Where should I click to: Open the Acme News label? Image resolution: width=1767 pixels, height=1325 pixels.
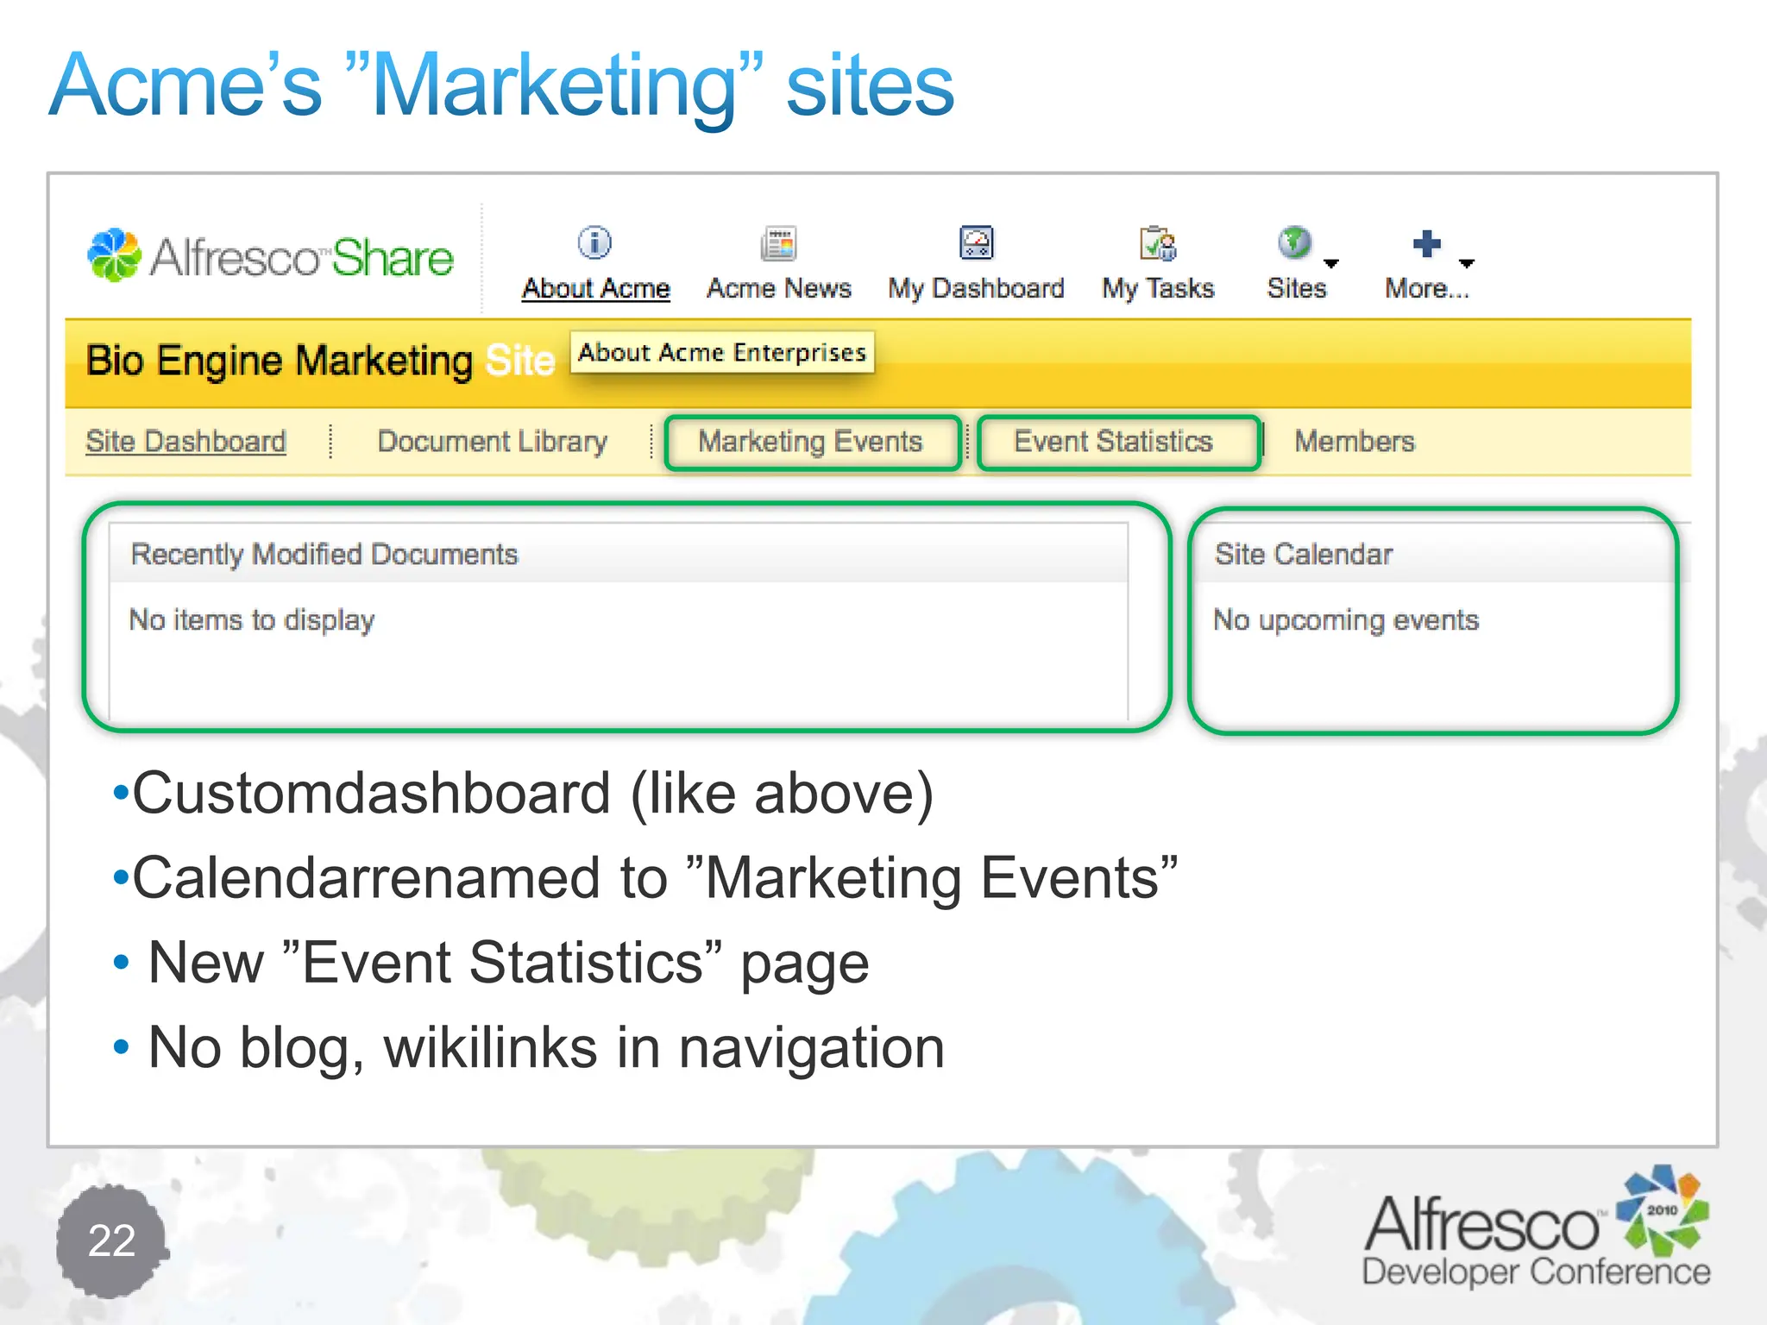778,288
